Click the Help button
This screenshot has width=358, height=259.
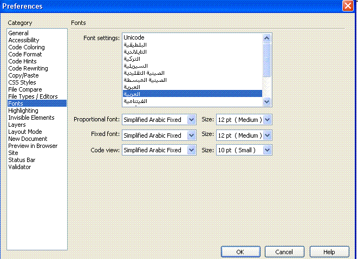pos(329,252)
